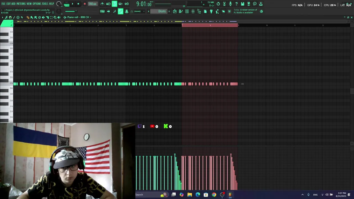Toggle the highlighted link note events icon
The height and width of the screenshot is (199, 354).
coord(121,11)
